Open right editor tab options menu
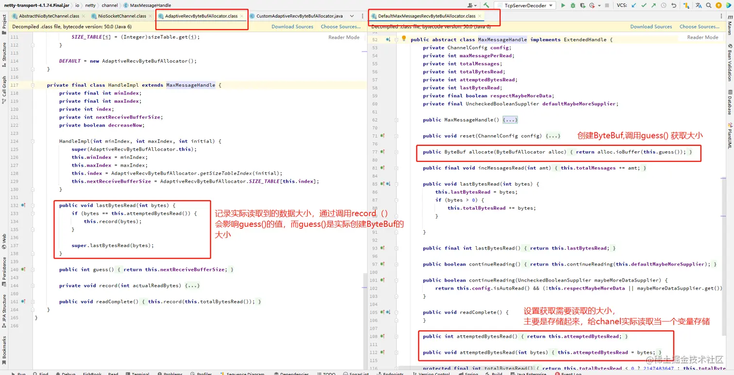This screenshot has width=734, height=375. point(722,16)
